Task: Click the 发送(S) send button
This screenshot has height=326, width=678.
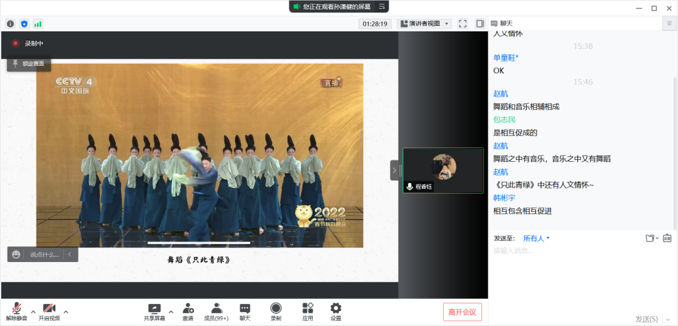Action: coord(647,318)
